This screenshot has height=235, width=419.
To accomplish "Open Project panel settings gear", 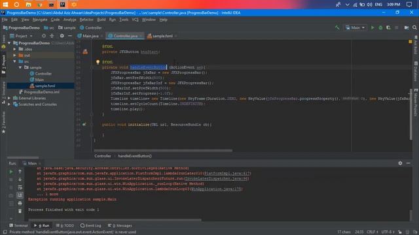I will (x=62, y=36).
